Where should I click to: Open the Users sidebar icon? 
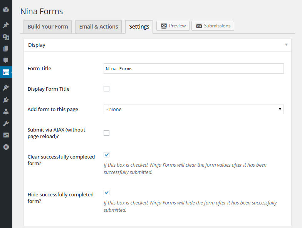pyautogui.click(x=6, y=111)
